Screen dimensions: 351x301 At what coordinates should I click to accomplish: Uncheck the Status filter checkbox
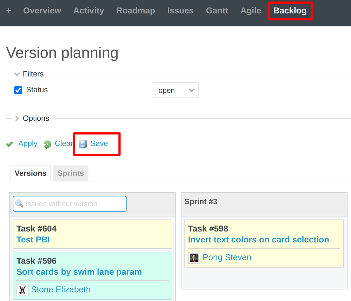click(18, 90)
